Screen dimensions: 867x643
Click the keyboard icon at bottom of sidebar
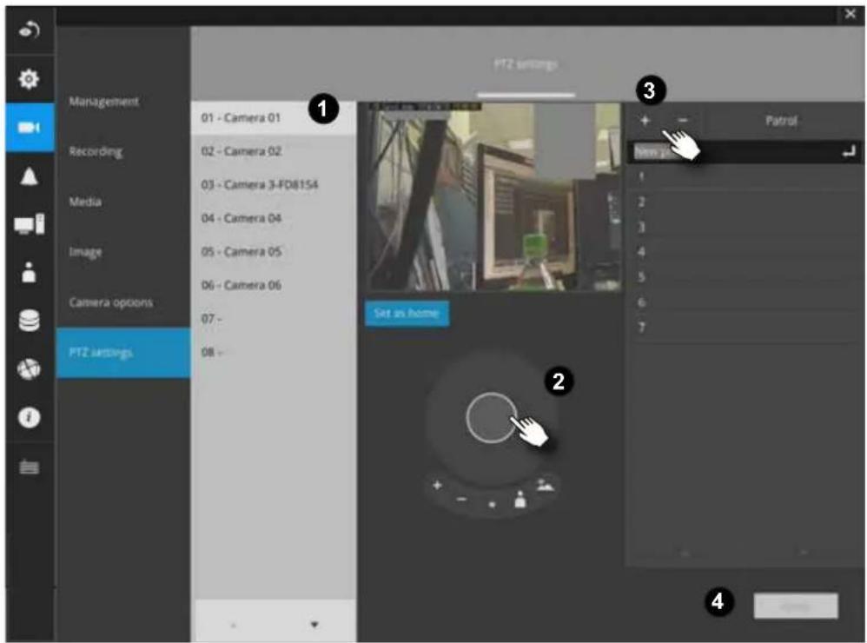pyautogui.click(x=29, y=467)
